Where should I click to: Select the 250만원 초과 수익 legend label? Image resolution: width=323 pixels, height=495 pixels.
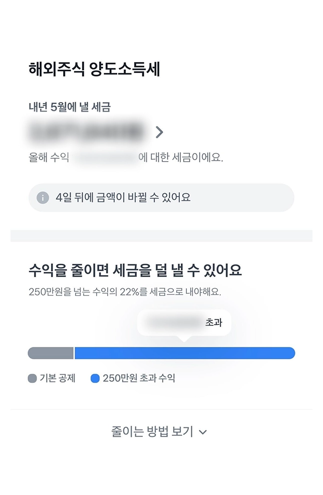coord(139,378)
